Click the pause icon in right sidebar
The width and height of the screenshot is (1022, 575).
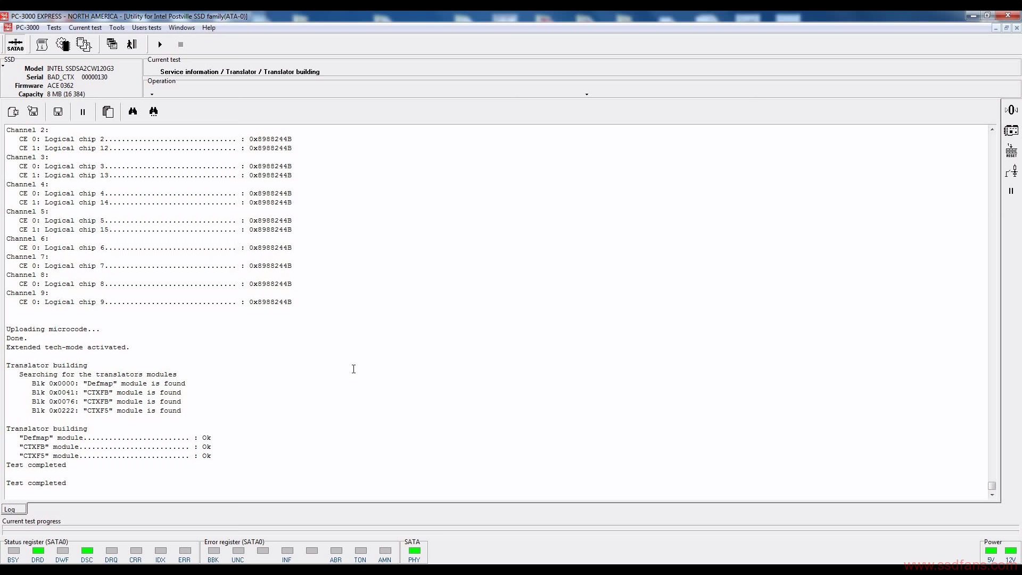(1011, 191)
